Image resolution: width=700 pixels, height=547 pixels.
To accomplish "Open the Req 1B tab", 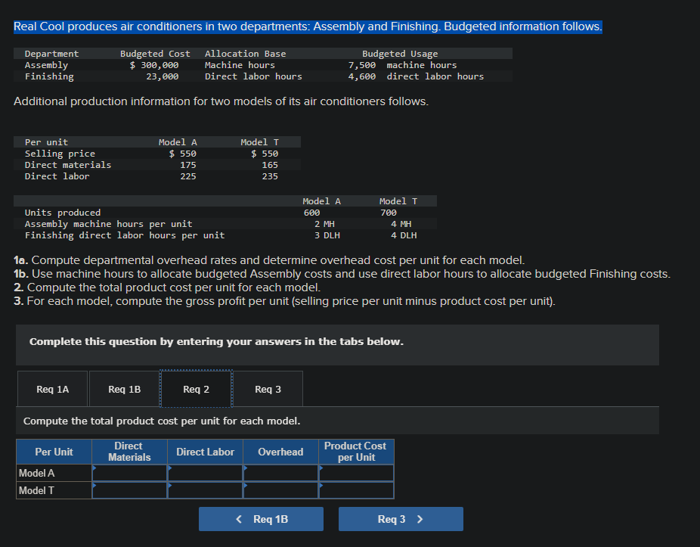I will pos(125,389).
